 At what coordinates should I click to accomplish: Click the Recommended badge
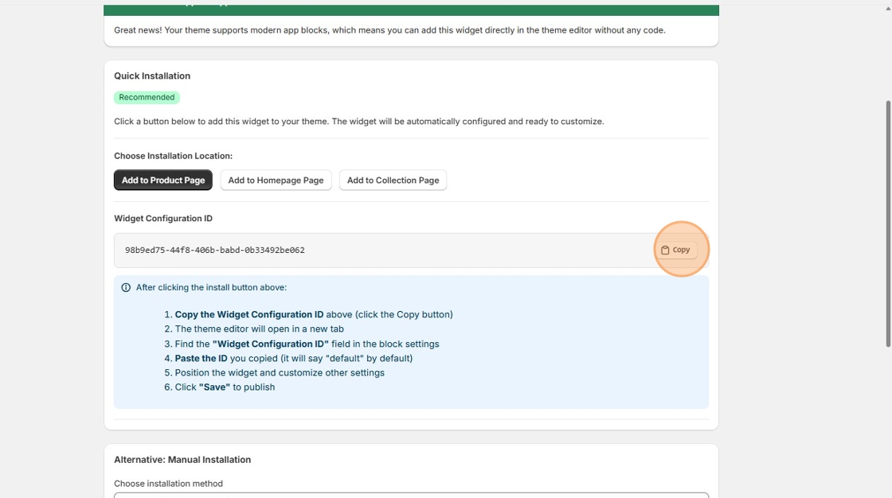[147, 97]
